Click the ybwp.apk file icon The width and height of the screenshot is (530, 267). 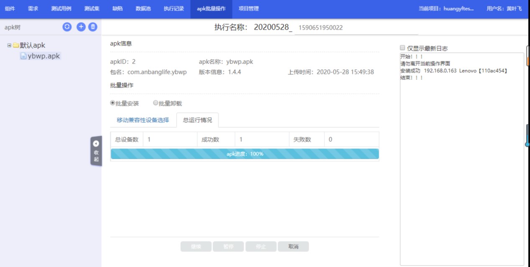click(x=24, y=56)
